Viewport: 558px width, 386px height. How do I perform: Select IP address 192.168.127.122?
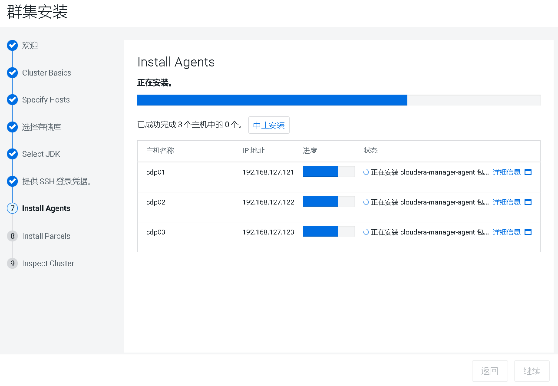point(268,202)
